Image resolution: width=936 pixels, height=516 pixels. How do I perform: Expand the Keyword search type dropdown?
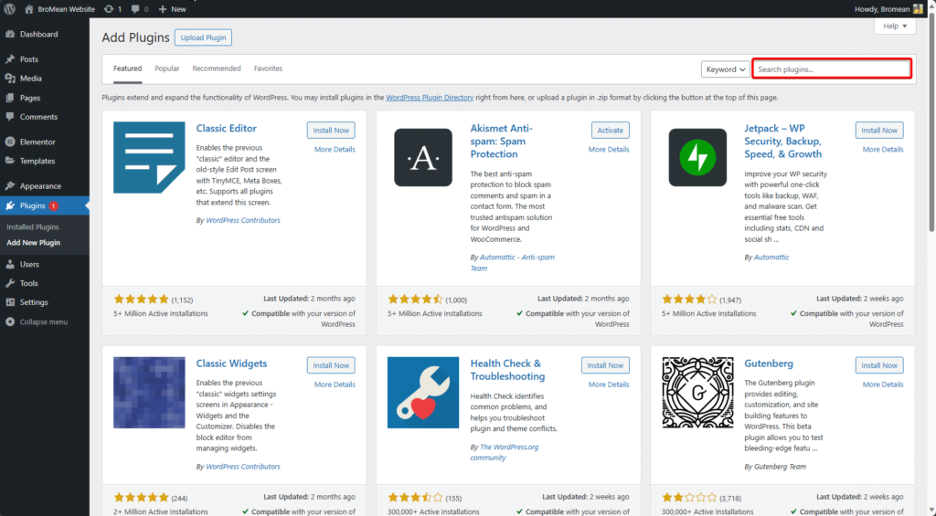click(x=726, y=68)
